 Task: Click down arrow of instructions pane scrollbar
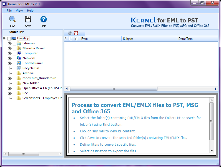pos(212,151)
